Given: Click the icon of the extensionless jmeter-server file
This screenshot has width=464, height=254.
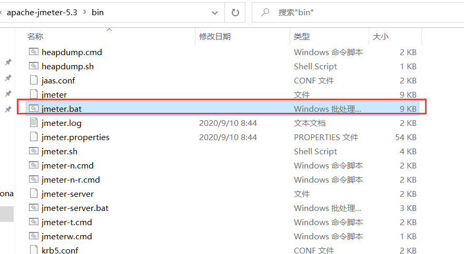Looking at the screenshot, I should [x=34, y=194].
